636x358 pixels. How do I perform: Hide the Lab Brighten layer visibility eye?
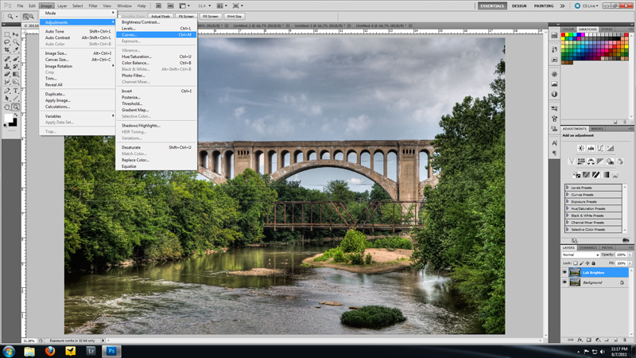(x=564, y=272)
